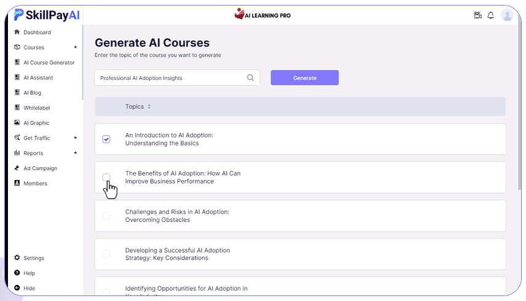This screenshot has width=526, height=301.
Task: Click the Ad Campaign rocket icon
Action: [x=17, y=168]
